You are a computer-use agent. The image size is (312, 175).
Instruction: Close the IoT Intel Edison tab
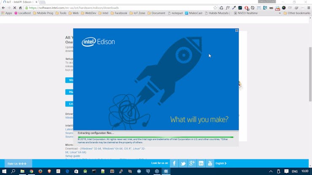[36, 2]
